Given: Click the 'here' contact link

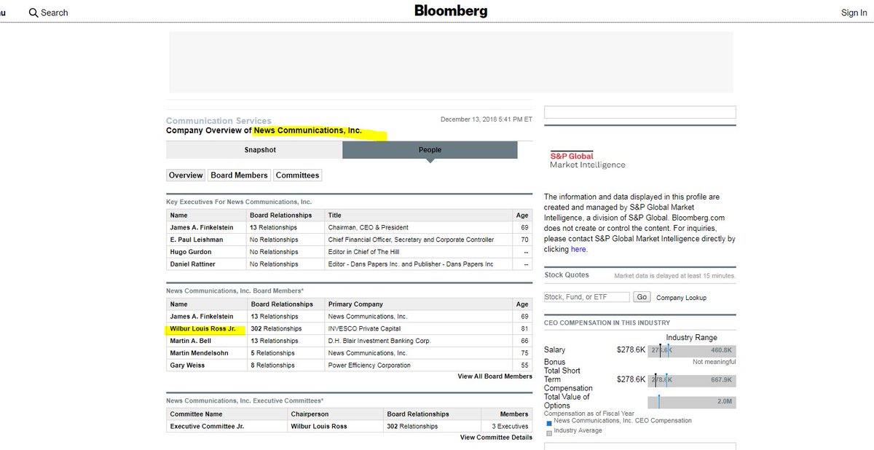Looking at the screenshot, I should click(x=578, y=249).
